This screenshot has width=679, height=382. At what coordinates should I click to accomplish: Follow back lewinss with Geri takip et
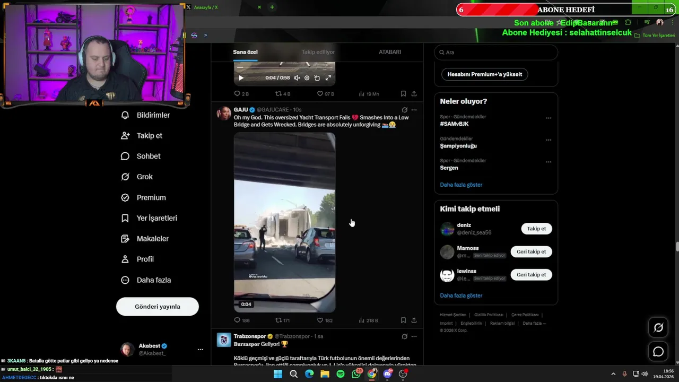531,275
